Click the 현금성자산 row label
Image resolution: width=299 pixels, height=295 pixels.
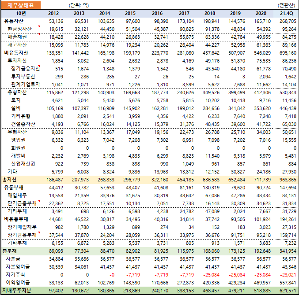pos(19,29)
